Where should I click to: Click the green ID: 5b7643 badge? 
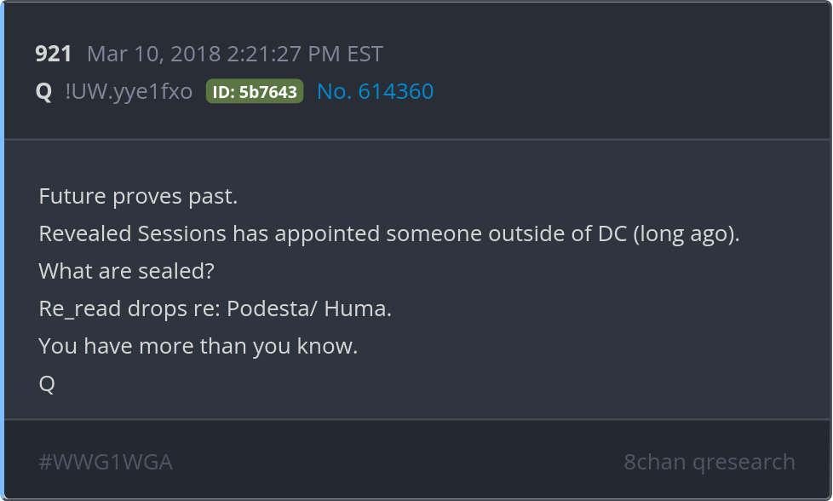click(255, 92)
